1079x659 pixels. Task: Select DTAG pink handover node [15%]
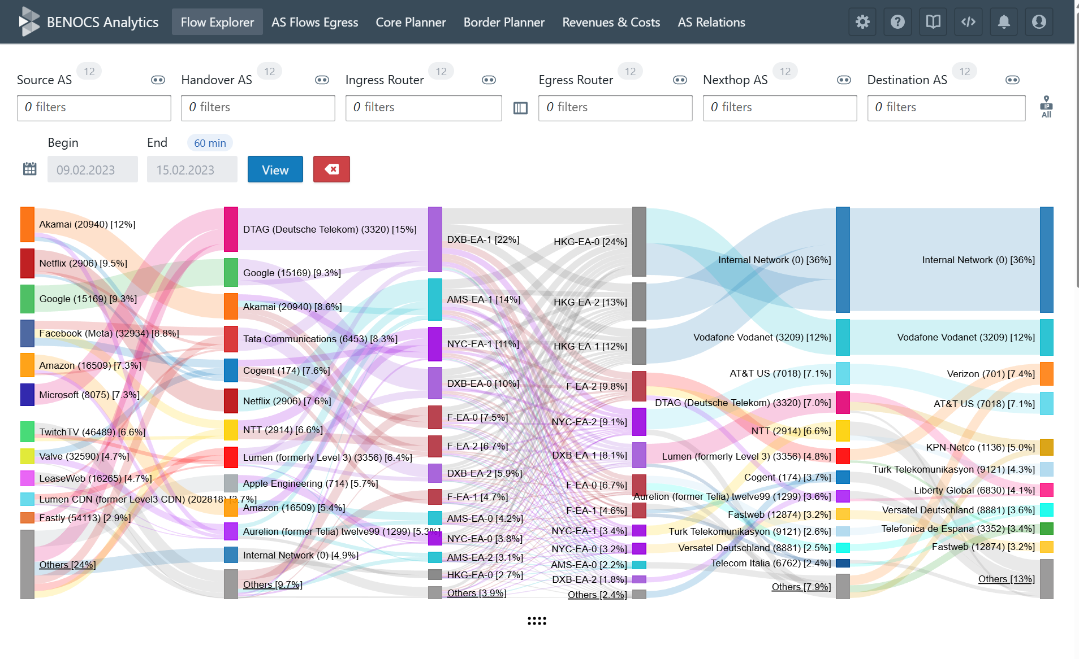pyautogui.click(x=231, y=229)
